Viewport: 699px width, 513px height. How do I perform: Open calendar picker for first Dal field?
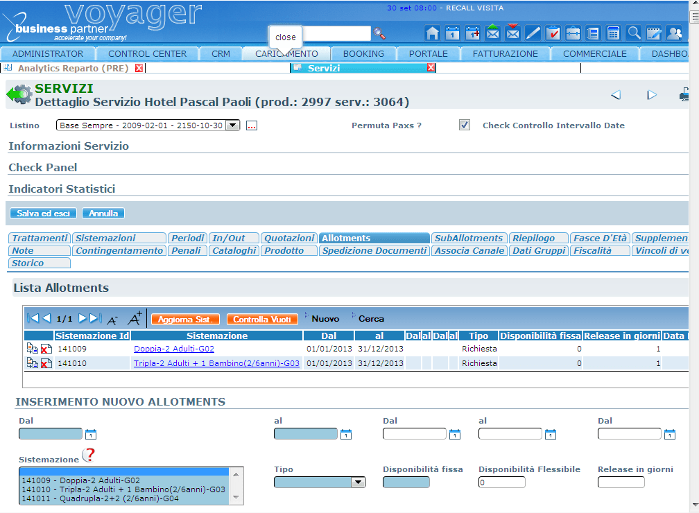coord(90,434)
